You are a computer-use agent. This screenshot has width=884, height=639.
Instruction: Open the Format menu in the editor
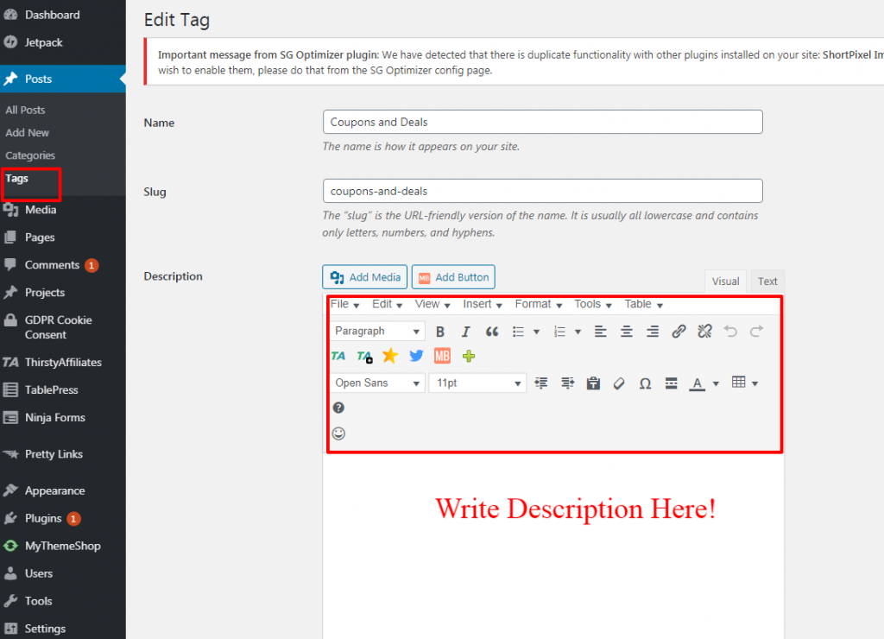(537, 304)
